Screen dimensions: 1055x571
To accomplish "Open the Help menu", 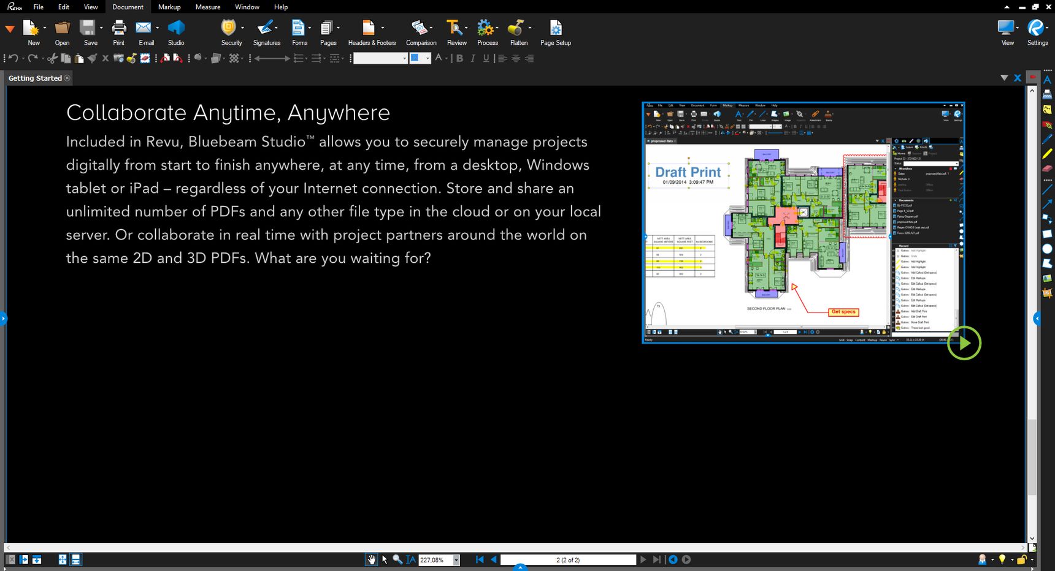I will pyautogui.click(x=281, y=7).
